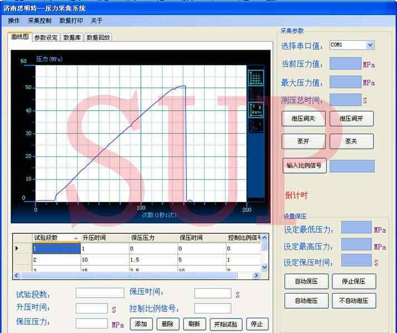
Task: Click the 设定保压时间 field
Action: (x=356, y=260)
